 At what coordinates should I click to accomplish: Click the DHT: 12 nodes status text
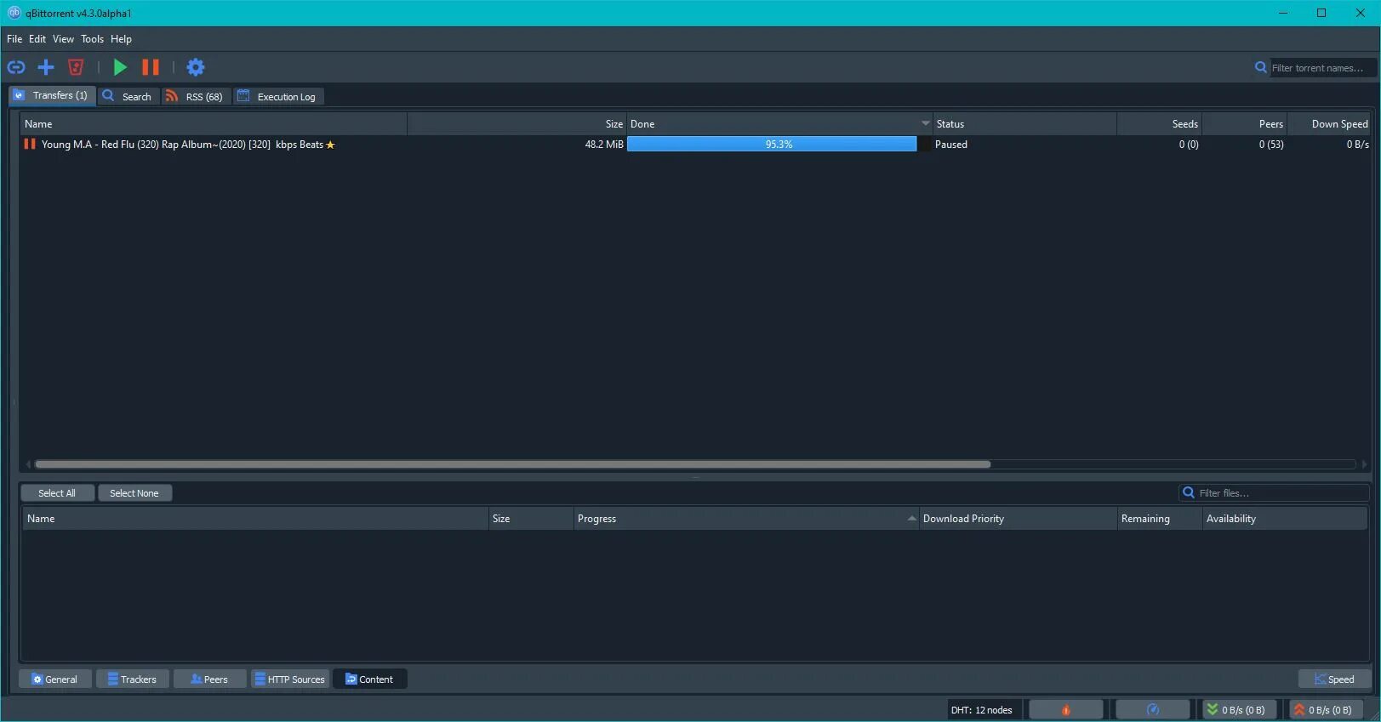pyautogui.click(x=981, y=710)
